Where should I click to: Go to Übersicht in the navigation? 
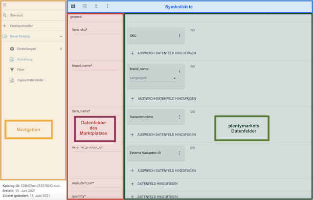[x=17, y=15]
